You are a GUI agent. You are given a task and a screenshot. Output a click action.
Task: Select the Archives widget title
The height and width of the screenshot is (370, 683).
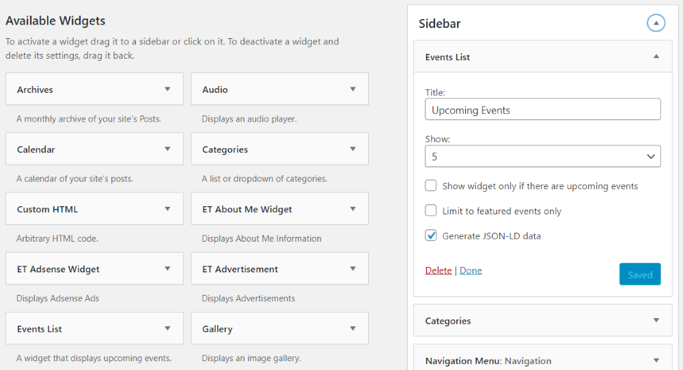point(35,89)
